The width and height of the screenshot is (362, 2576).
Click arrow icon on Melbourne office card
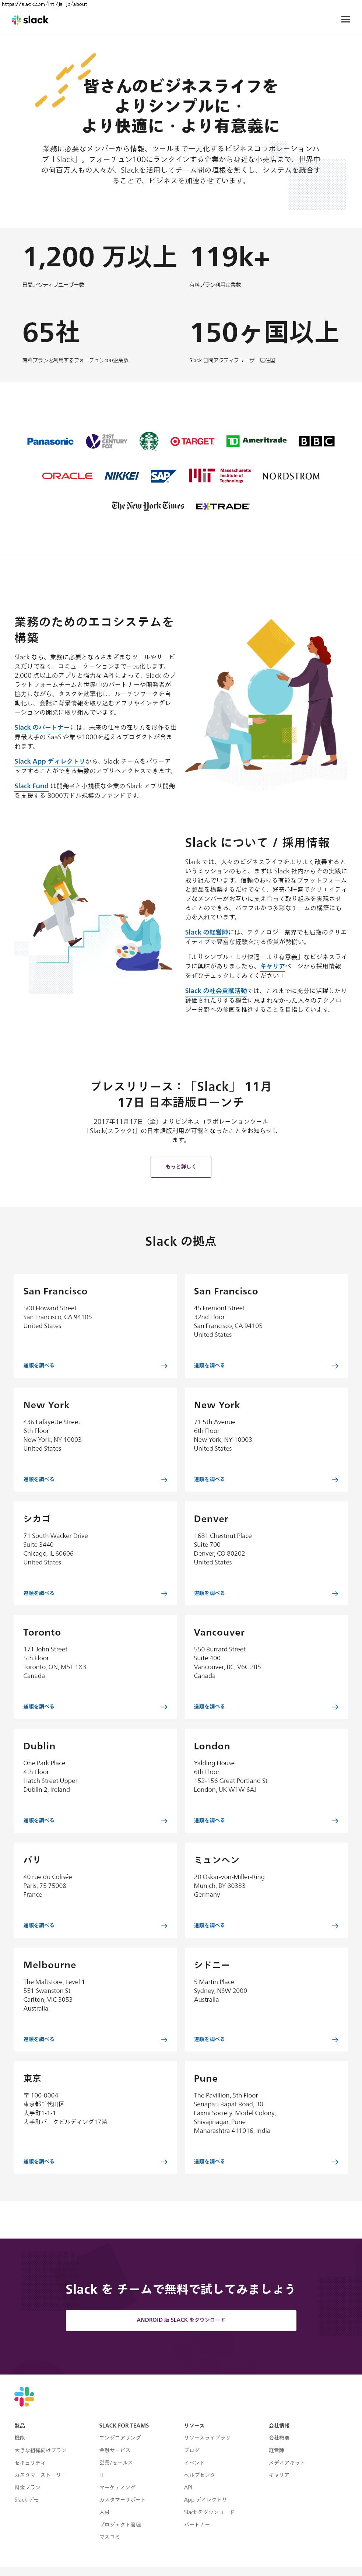coord(164,2039)
